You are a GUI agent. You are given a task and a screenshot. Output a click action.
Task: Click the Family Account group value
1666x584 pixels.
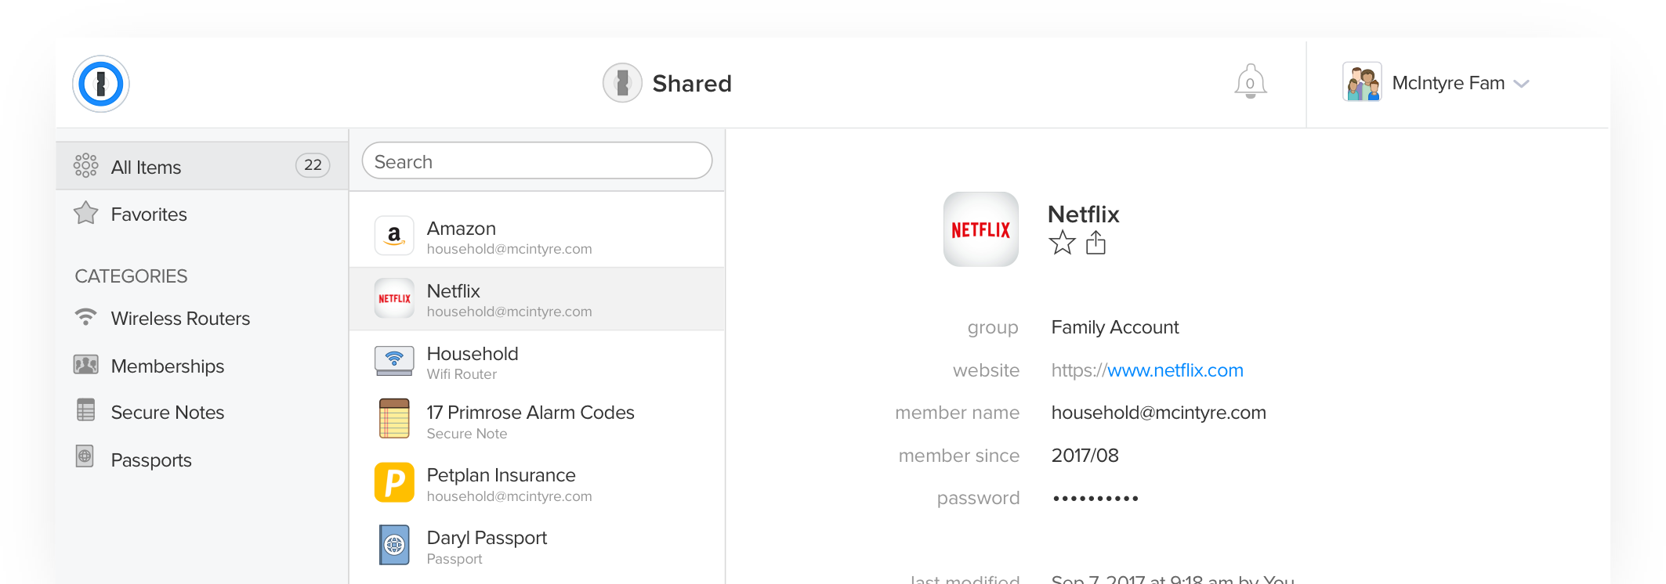[x=1114, y=327]
